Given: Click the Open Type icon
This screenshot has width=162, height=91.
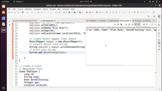Looking at the screenshot, I should pos(97,12).
